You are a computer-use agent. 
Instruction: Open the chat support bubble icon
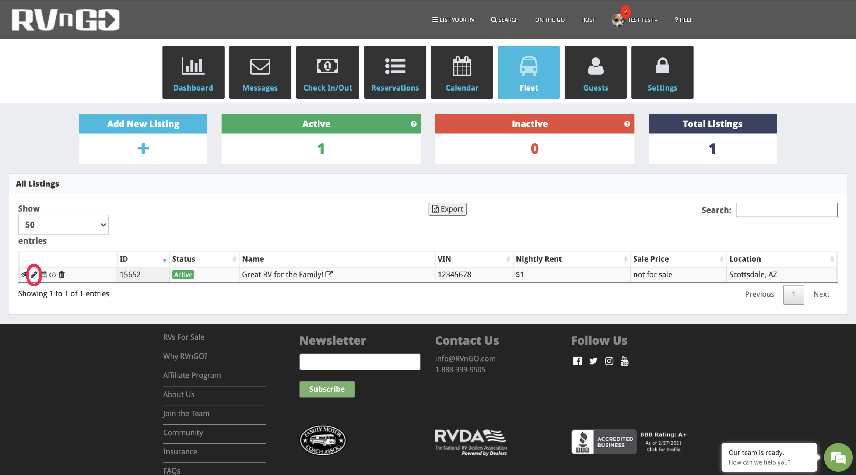pos(838,458)
